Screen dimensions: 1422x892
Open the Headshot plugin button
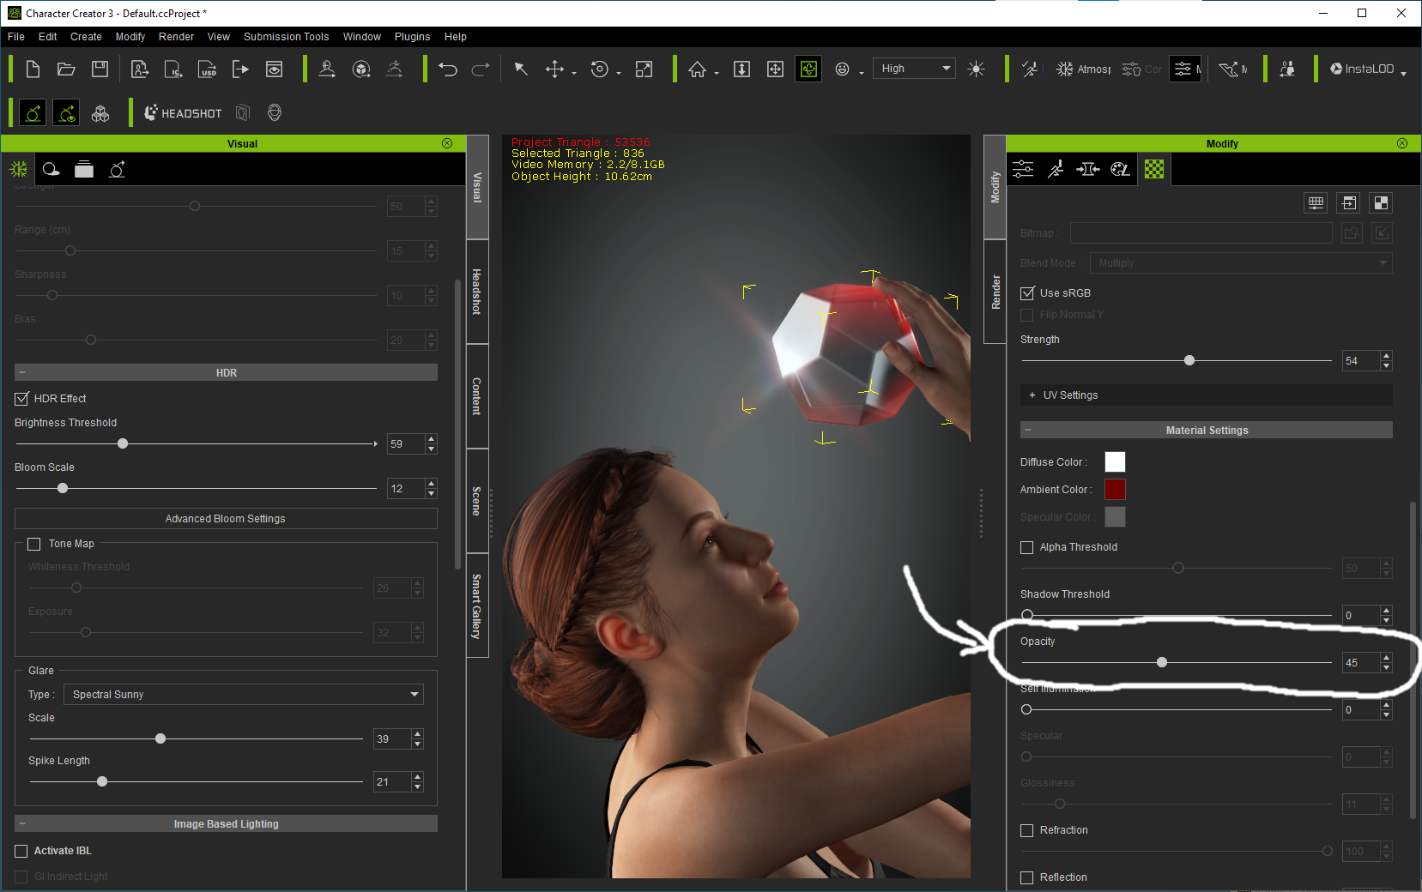182,113
